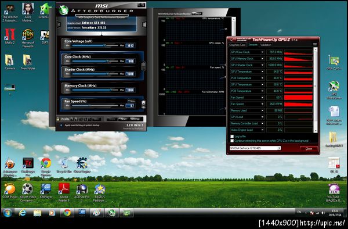Open the KMPlayer desktop icon
This screenshot has height=229, width=348.
pos(46,191)
